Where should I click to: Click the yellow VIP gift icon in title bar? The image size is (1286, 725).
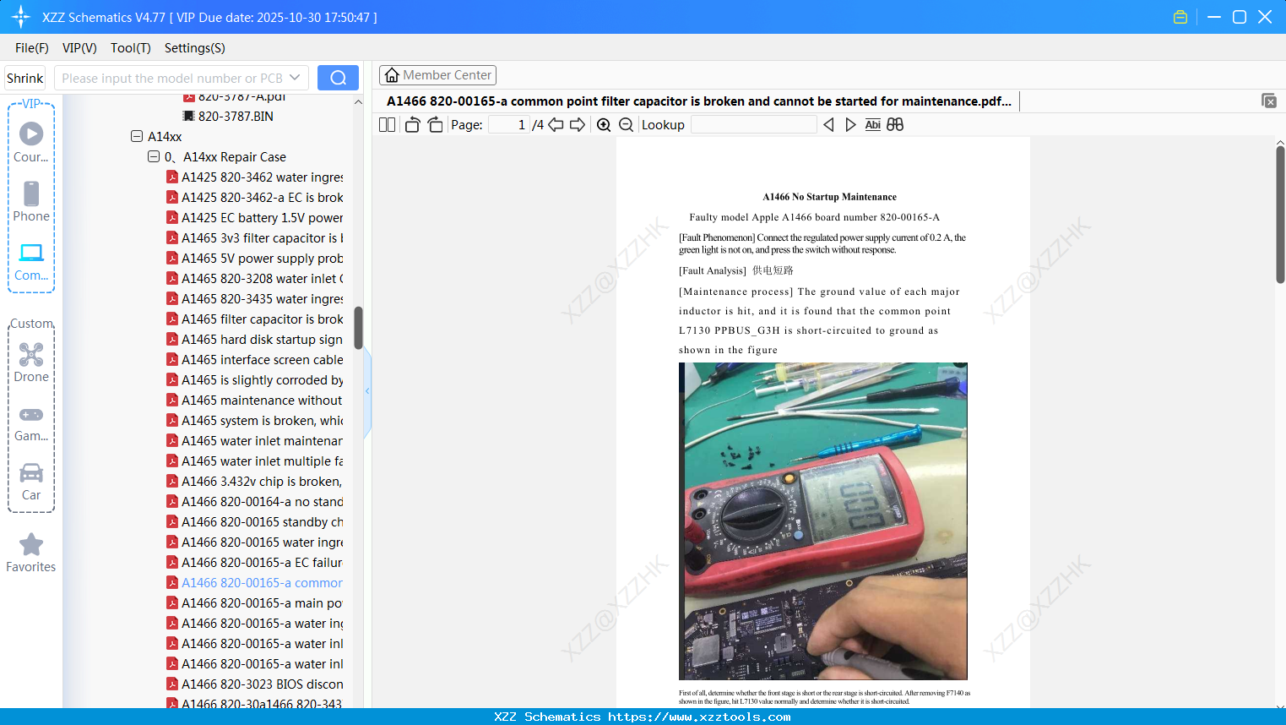coord(1180,17)
